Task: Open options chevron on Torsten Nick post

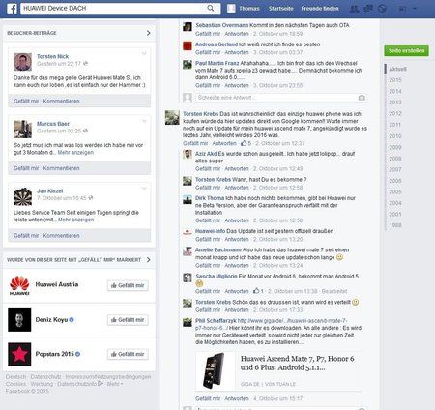Action: coord(144,53)
